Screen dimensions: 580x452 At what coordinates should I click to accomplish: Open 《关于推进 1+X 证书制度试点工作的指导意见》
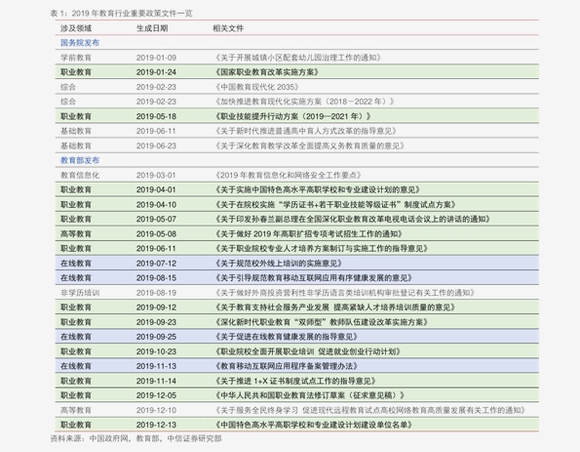click(294, 381)
